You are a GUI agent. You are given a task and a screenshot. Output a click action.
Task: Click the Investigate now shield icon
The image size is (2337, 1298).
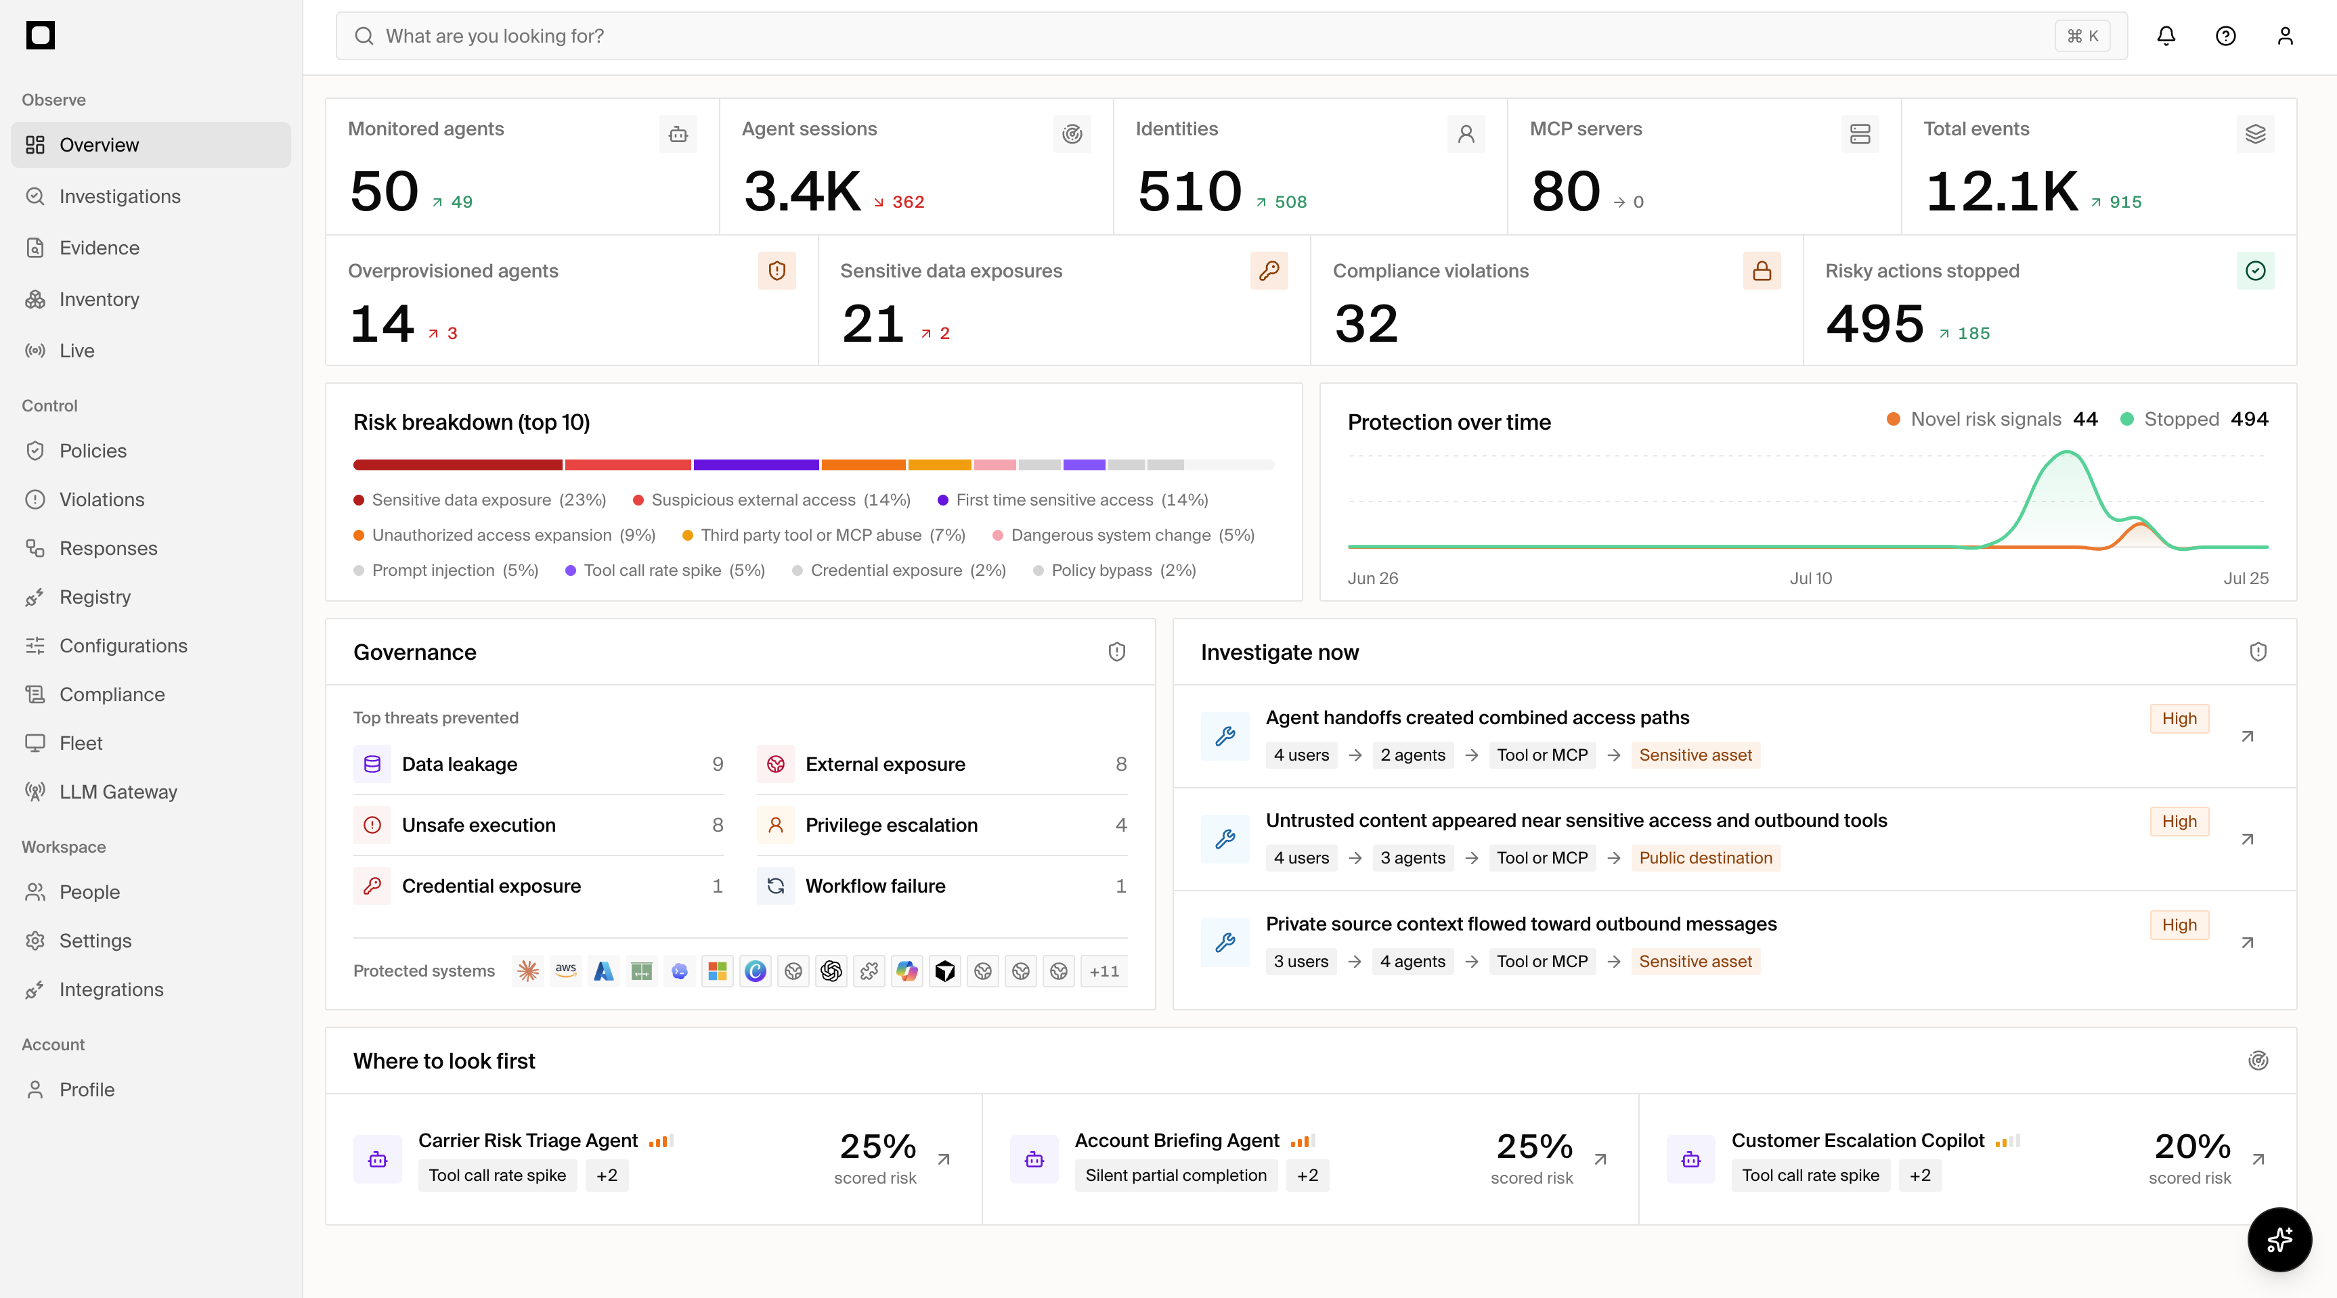coord(2258,652)
